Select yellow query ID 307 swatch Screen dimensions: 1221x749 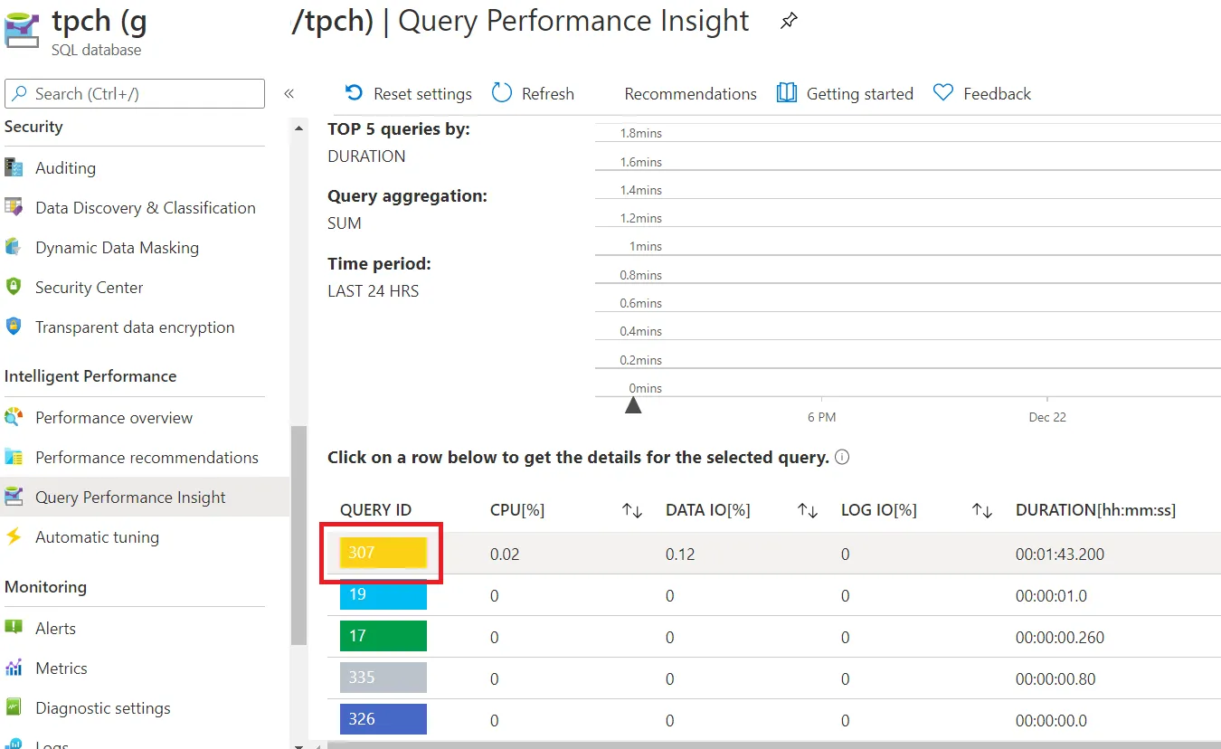click(x=383, y=553)
